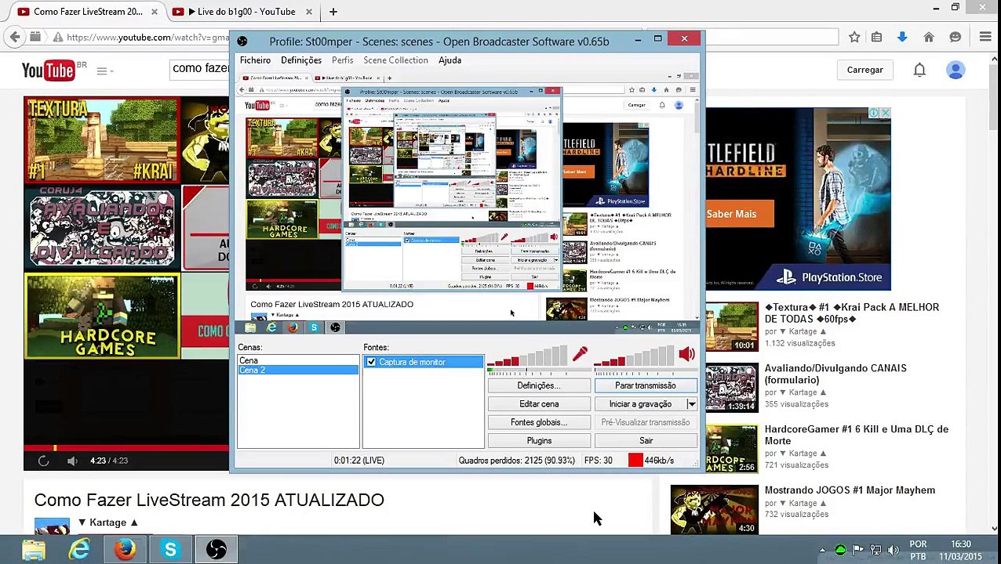The image size is (1001, 564).
Task: Select scene Cena in the list
Action: (x=298, y=360)
